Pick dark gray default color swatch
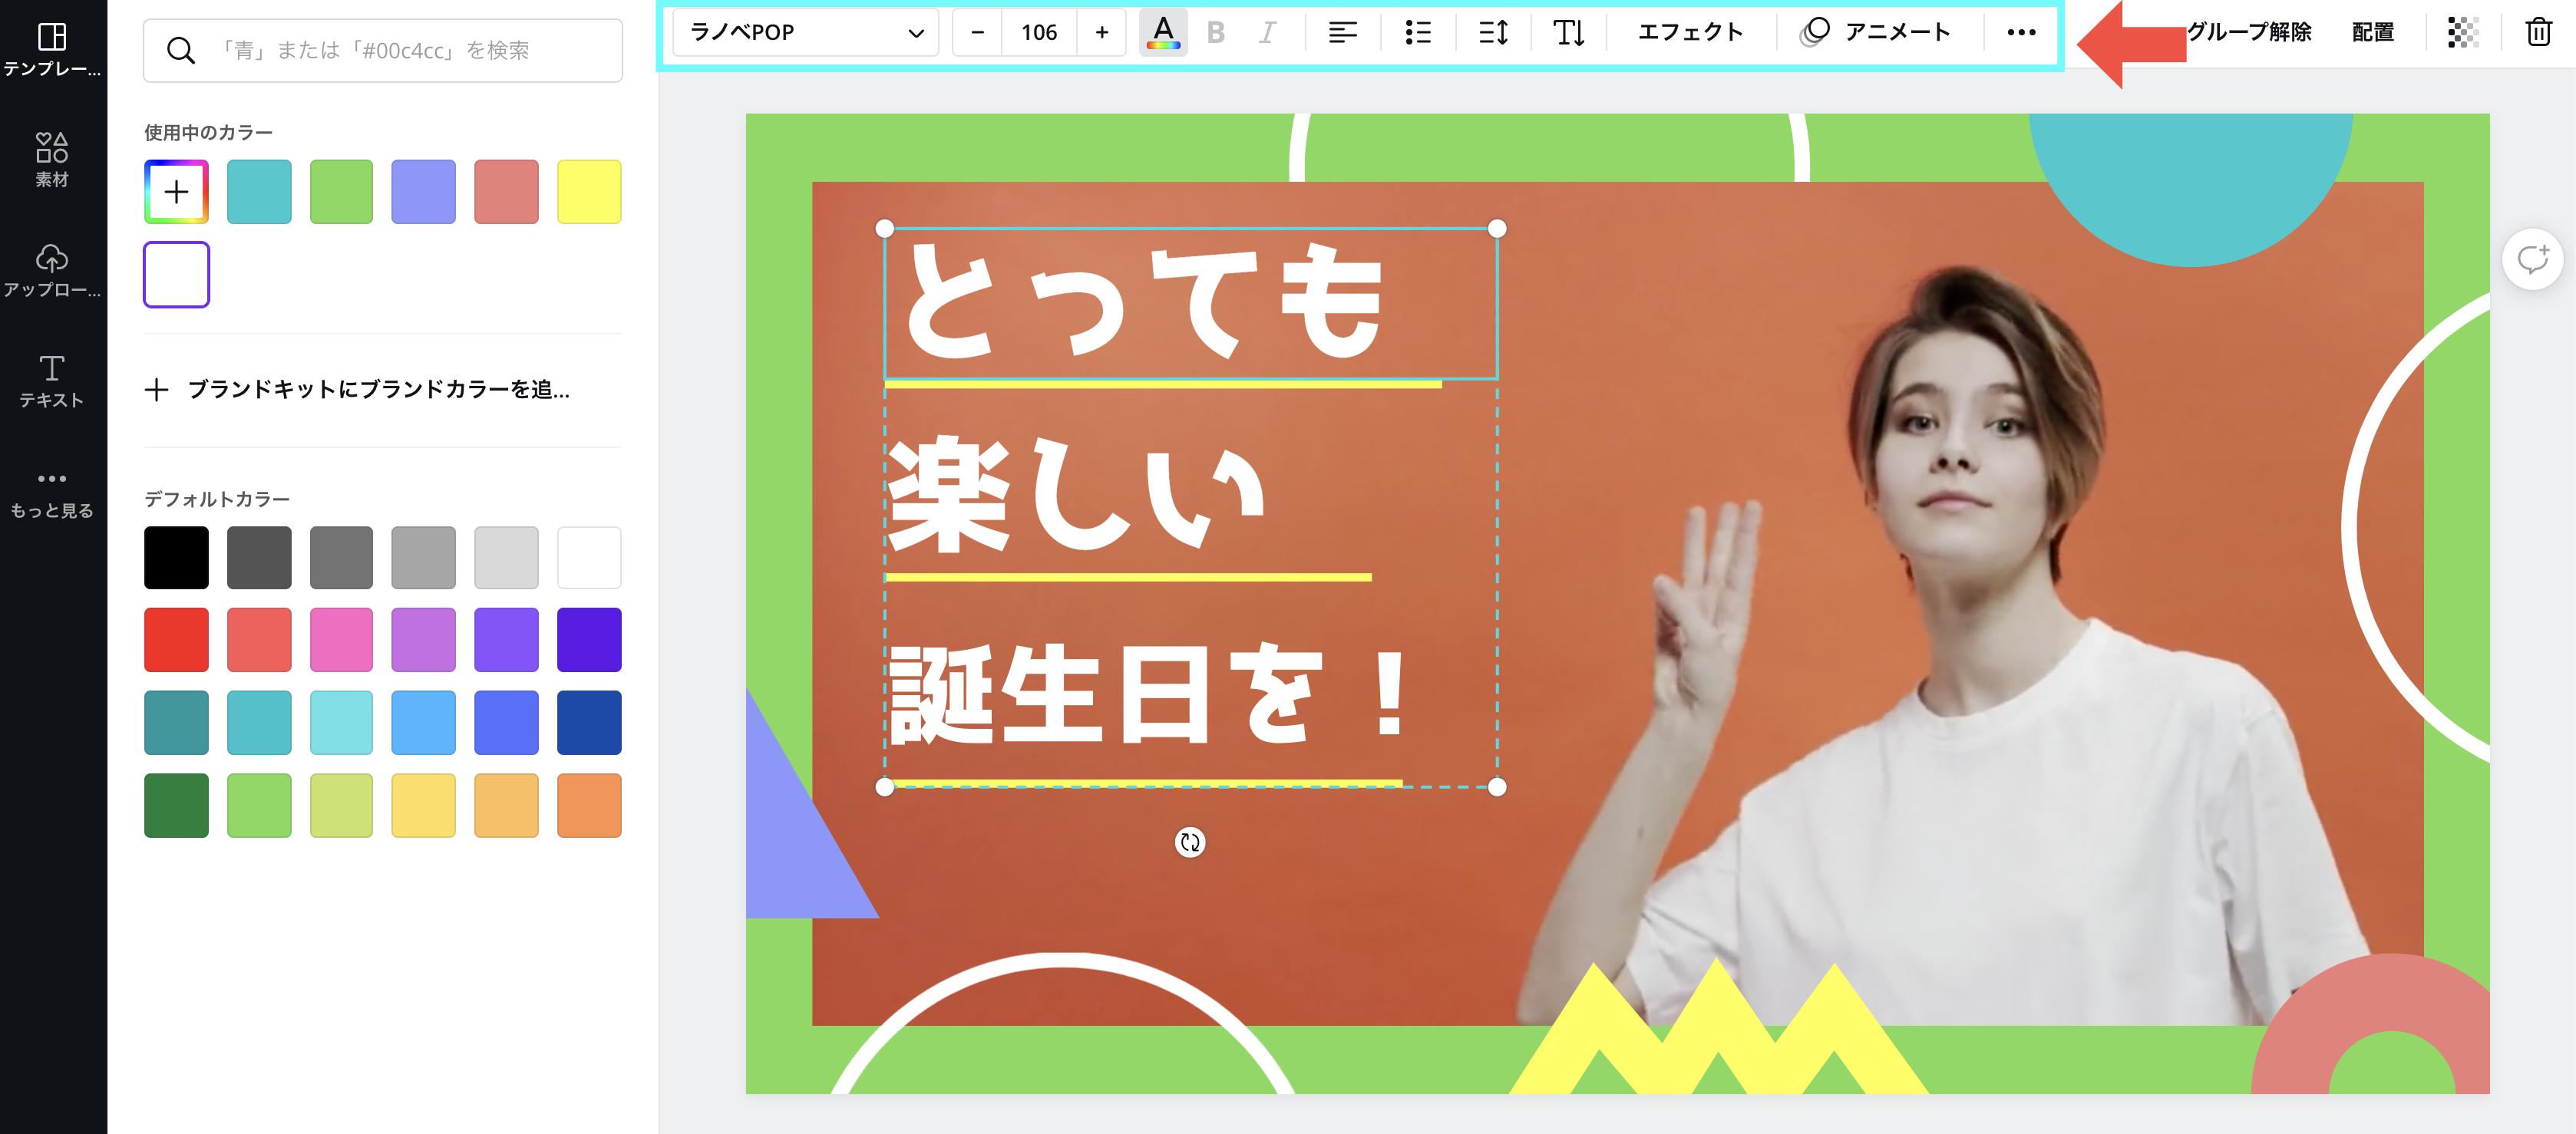This screenshot has height=1134, width=2576. point(259,557)
